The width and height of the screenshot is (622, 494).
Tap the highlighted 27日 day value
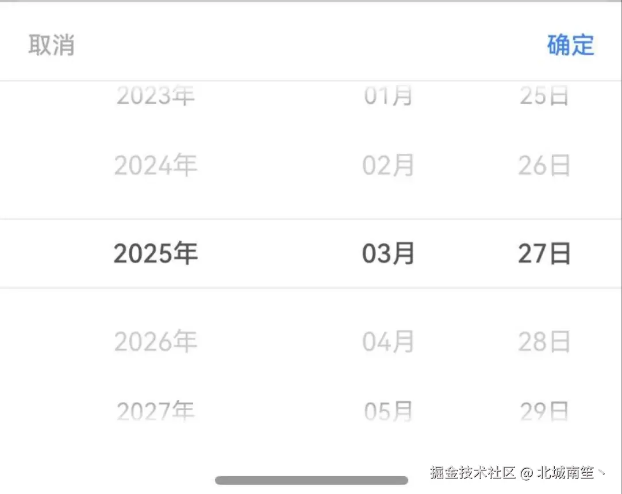coord(542,253)
